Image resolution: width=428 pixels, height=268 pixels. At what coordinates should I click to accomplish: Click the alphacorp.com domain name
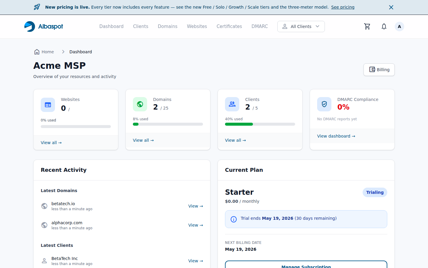(x=67, y=223)
